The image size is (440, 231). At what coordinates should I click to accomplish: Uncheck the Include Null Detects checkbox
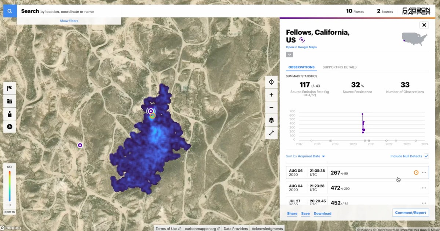426,156
